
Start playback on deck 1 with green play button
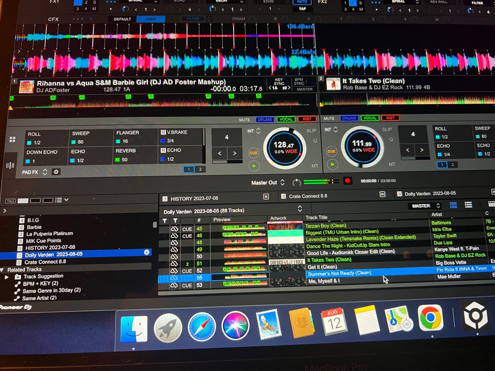tap(254, 166)
